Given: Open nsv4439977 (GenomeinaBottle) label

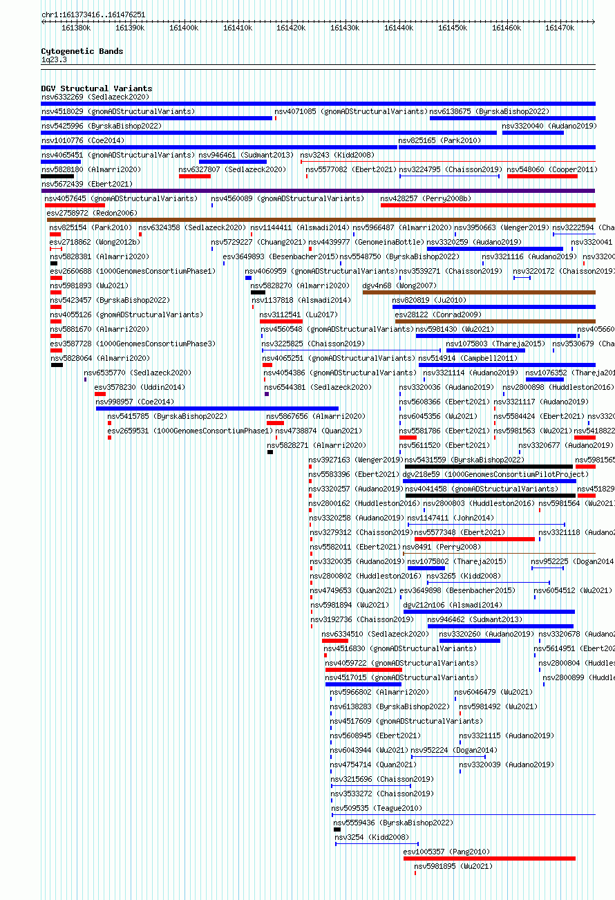Looking at the screenshot, I should coord(366,242).
